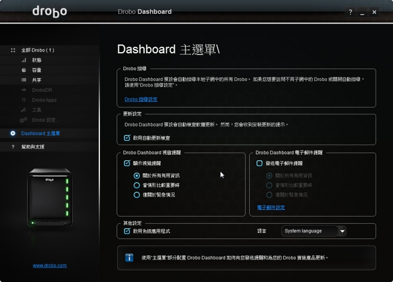
Task: Minimize the Drobo Dashboard window
Action: click(362, 12)
